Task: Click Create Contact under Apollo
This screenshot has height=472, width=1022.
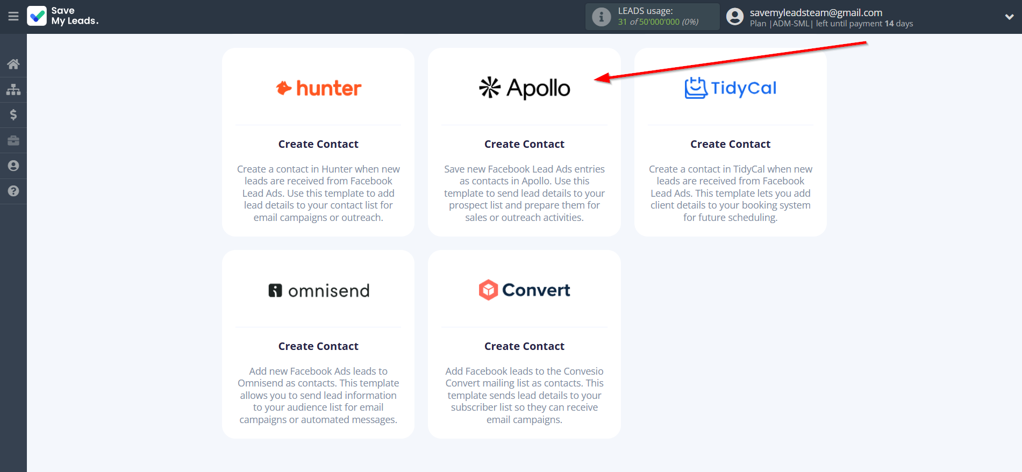Action: [524, 144]
